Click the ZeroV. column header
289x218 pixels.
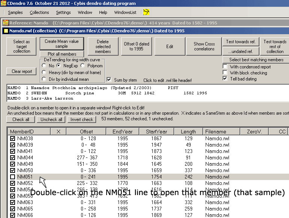254,132
